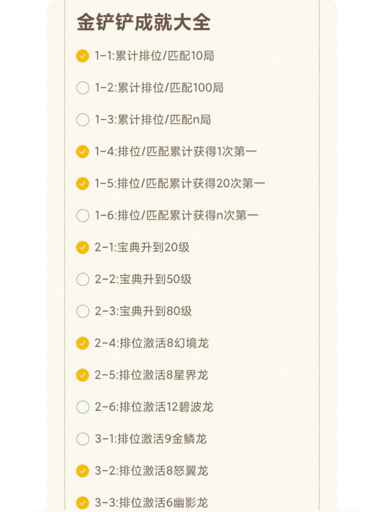Image resolution: width=384 pixels, height=512 pixels.
Task: Mark 3-1 激活9金鳞龙 as completed
Action: click(83, 439)
